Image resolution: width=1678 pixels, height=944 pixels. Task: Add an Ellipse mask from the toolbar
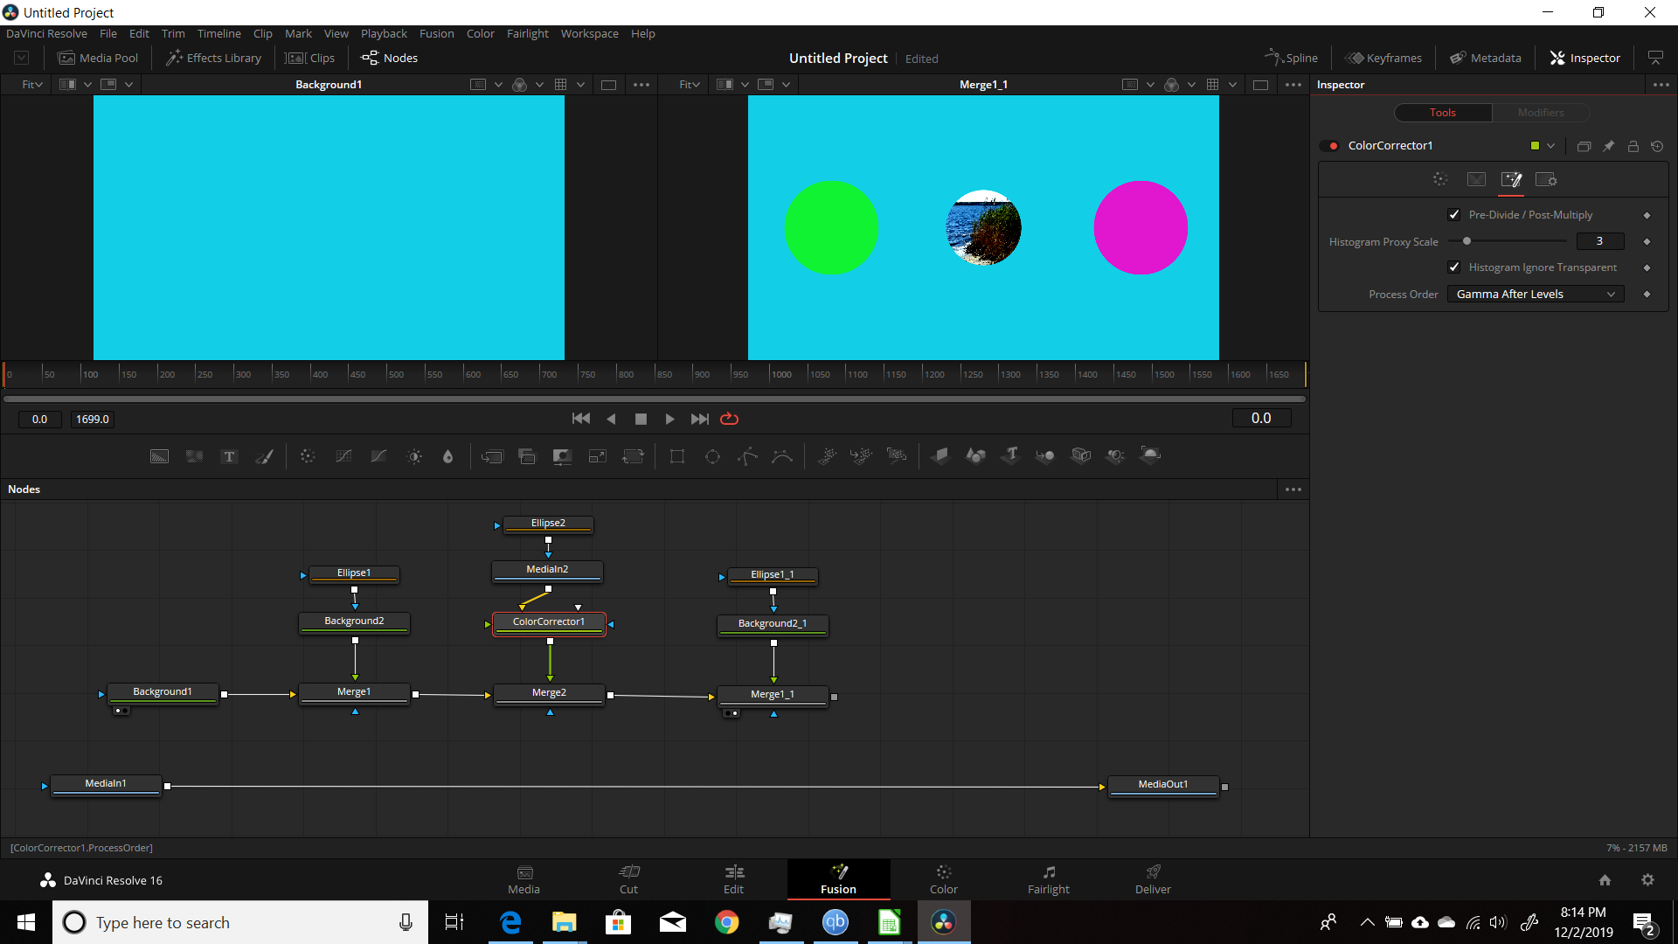click(x=712, y=456)
